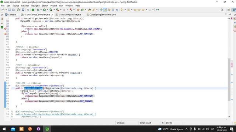This screenshot has width=236, height=132.
Task: Click the Save All toolbar icon
Action: point(13,10)
